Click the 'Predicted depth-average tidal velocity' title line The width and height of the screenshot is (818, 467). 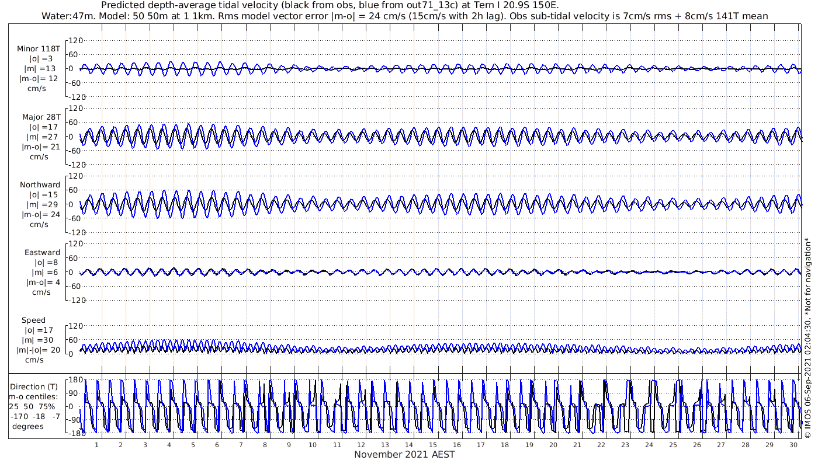click(x=330, y=5)
